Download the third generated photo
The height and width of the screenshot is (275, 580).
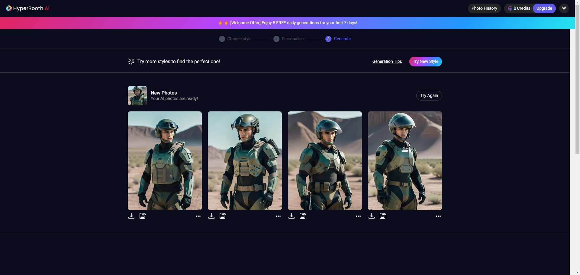[292, 216]
